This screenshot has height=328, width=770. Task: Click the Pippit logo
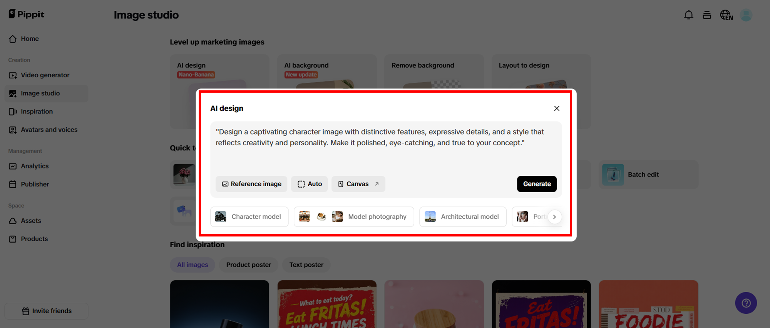(x=27, y=14)
